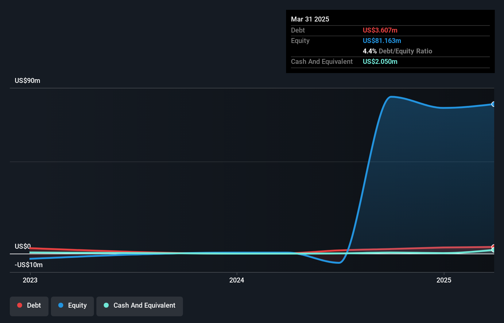This screenshot has height=323, width=504.
Task: Click the -US$10m y-axis label
Action: pos(29,265)
